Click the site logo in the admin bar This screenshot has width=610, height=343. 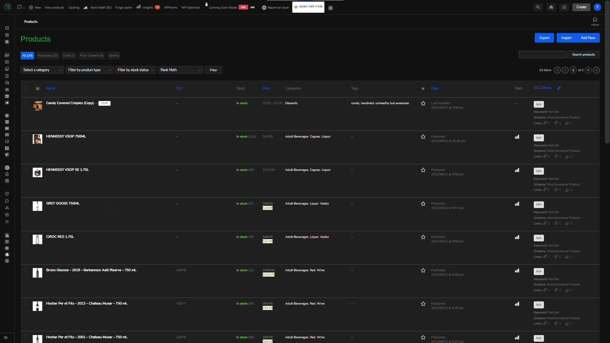8,7
